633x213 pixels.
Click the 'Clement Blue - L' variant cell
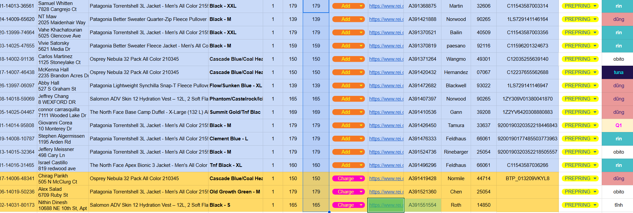(x=236, y=139)
